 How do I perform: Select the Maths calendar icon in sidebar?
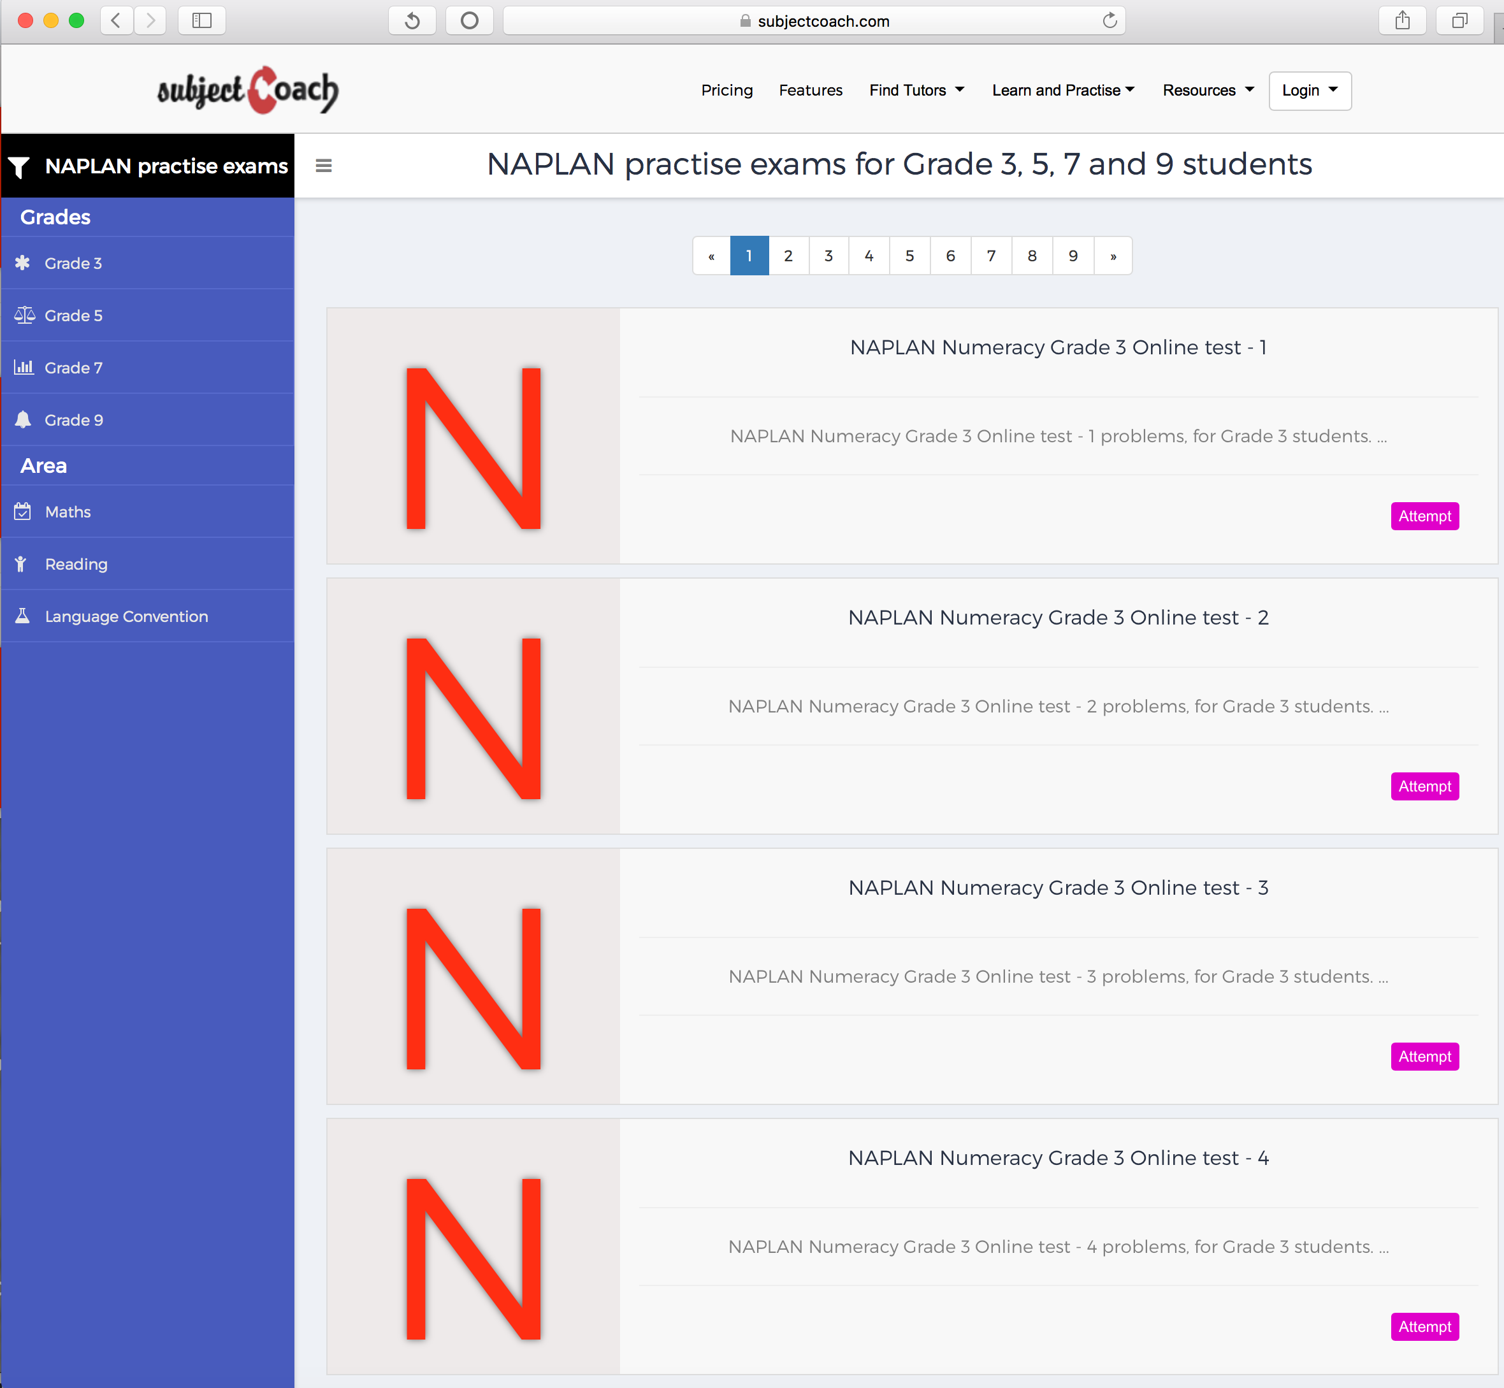coord(22,512)
